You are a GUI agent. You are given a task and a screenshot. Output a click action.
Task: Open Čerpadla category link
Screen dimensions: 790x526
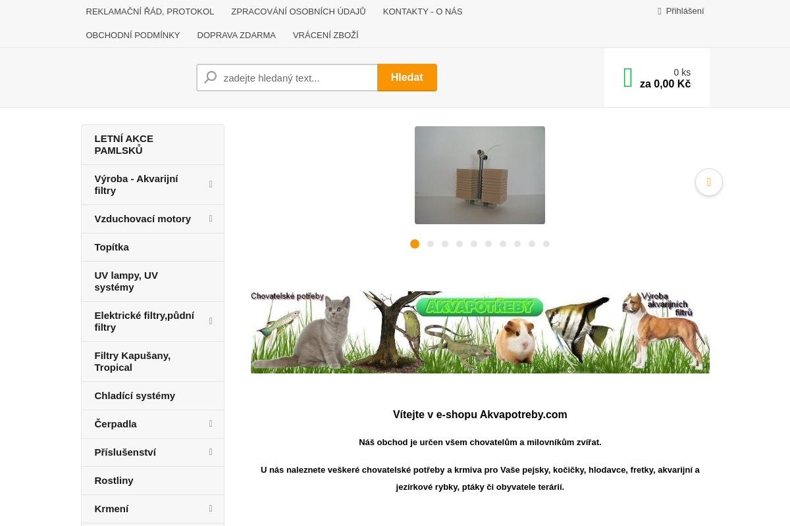[x=116, y=424]
